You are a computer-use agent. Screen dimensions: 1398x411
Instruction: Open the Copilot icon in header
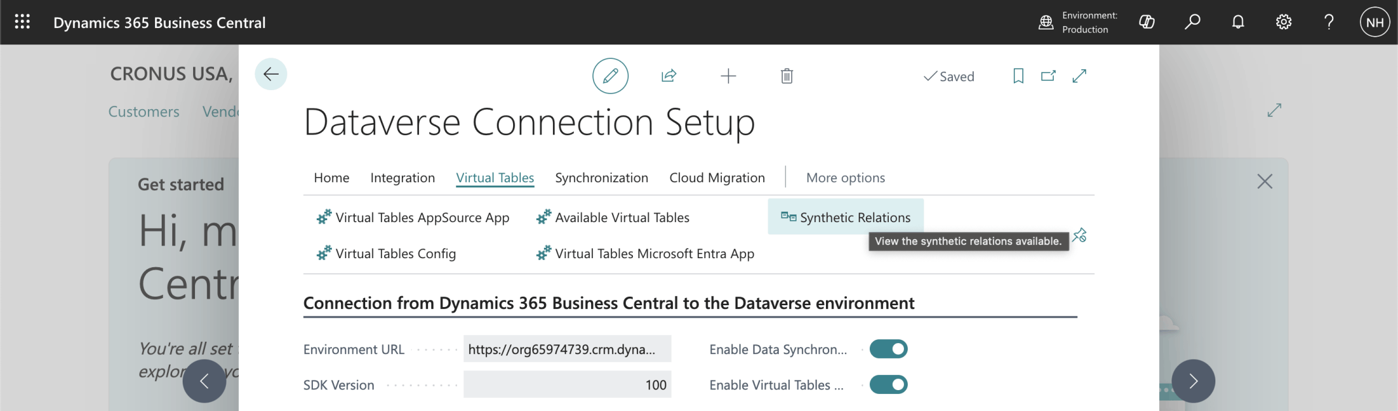pos(1147,22)
